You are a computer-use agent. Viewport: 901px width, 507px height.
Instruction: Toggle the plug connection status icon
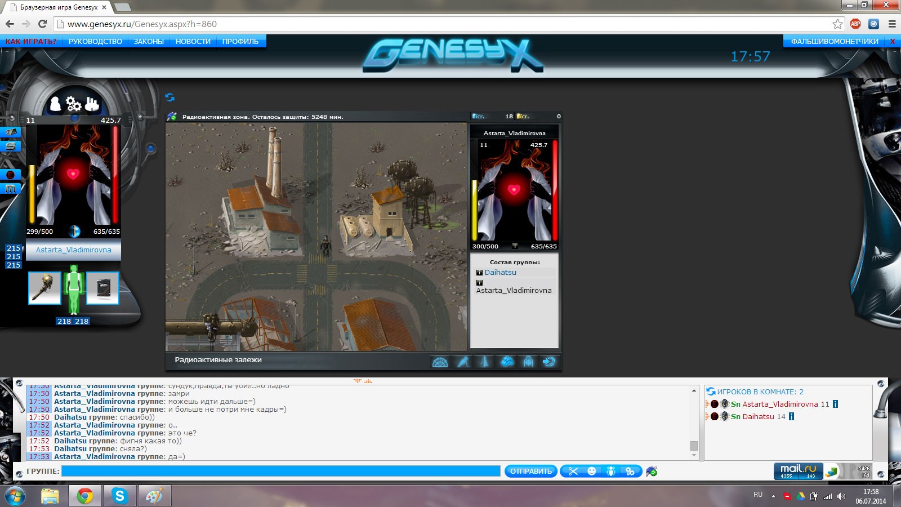(652, 471)
